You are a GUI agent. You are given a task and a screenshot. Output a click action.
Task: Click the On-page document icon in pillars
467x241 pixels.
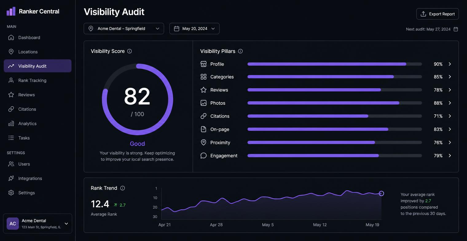point(203,129)
